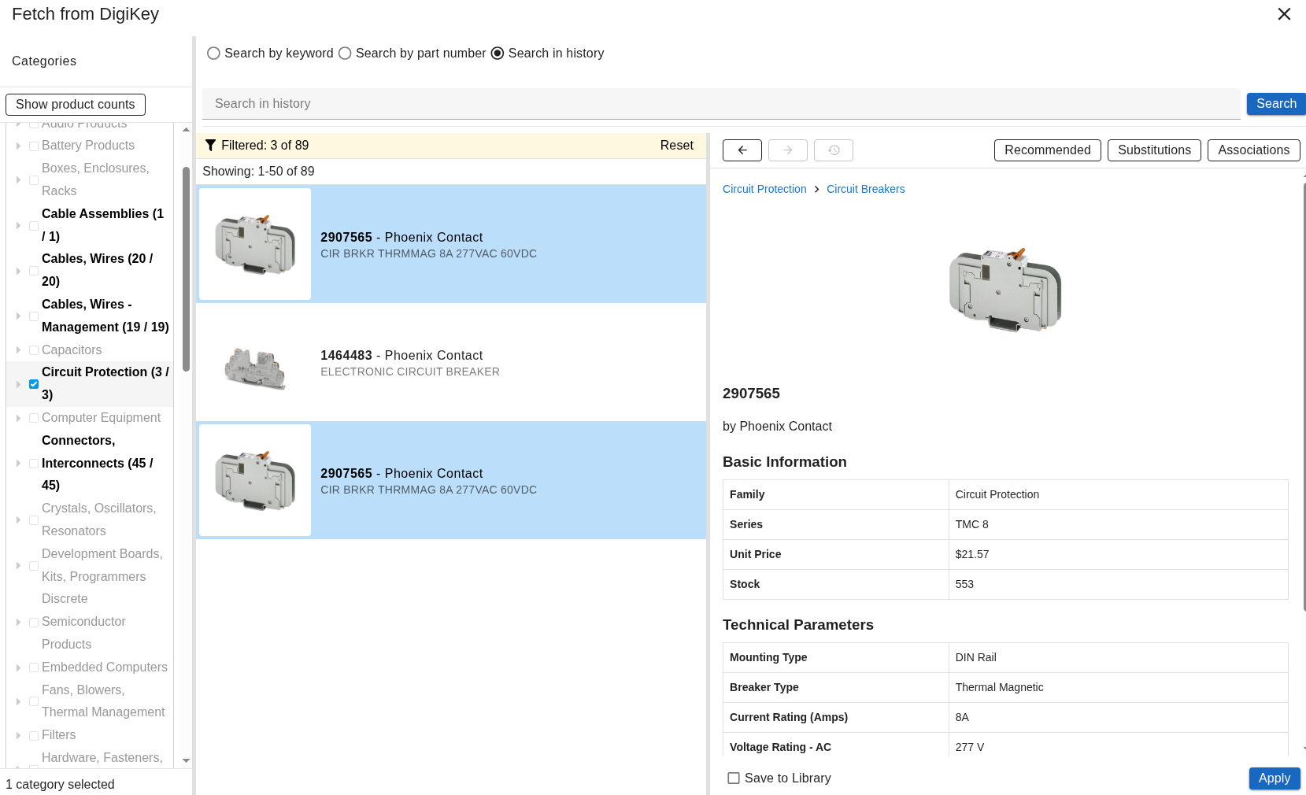Uncheck the Circuit Protection category checkbox
1306x795 pixels.
(34, 384)
